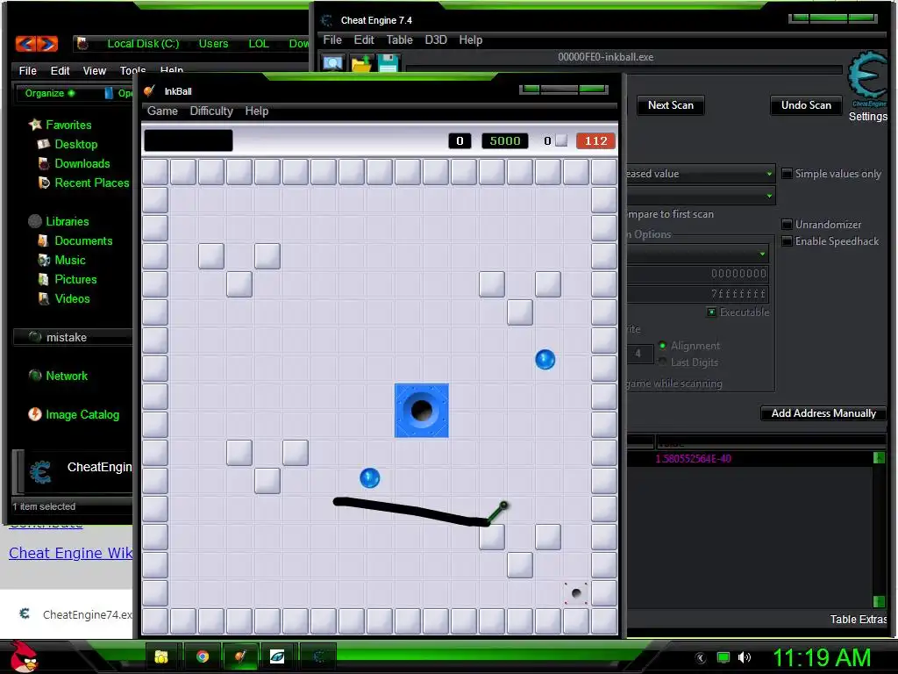
Task: Click the start address field 00000000
Action: point(697,274)
